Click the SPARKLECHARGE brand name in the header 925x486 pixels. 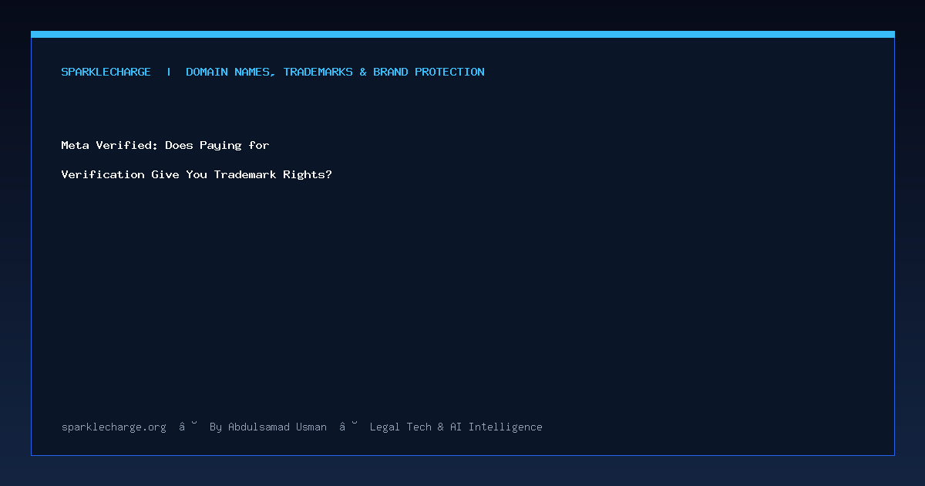(x=106, y=72)
